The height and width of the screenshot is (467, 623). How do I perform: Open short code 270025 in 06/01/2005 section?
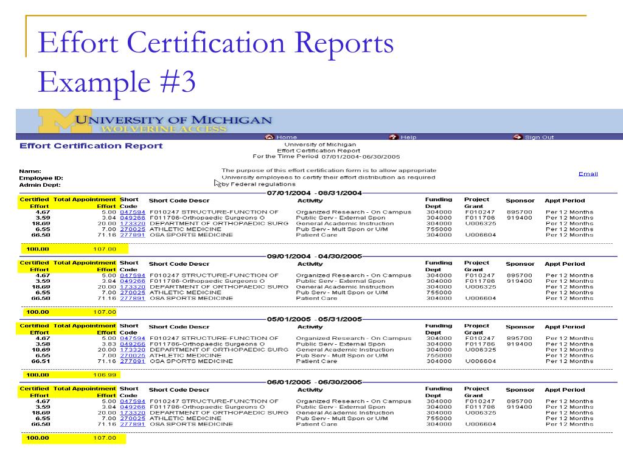tap(133, 418)
